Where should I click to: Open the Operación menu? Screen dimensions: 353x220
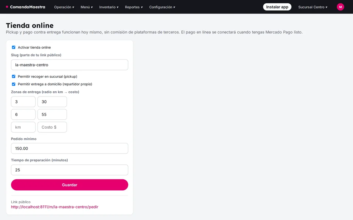64,7
